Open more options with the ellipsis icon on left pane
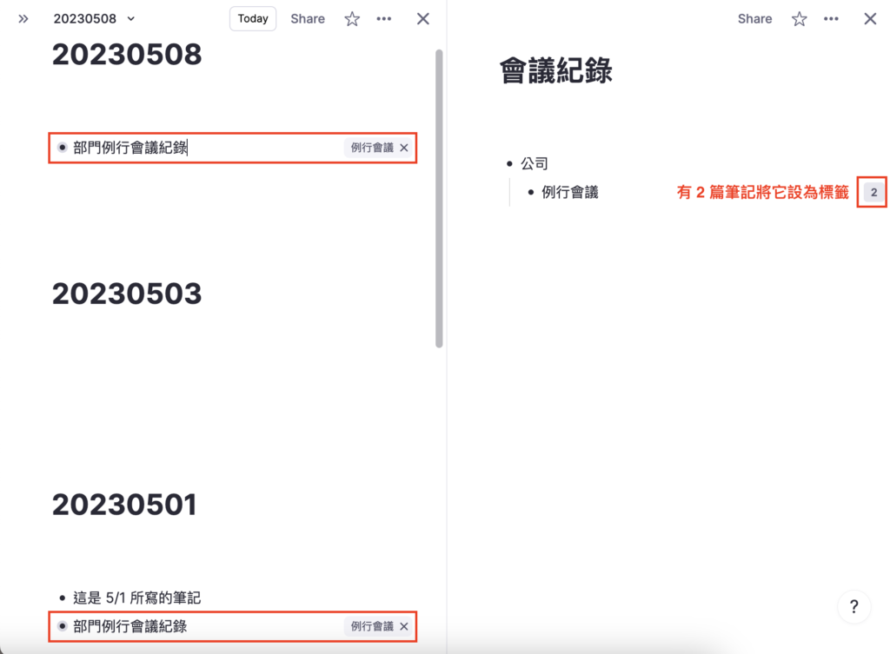 pos(384,18)
